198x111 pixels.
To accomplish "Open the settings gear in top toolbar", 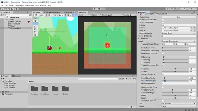I will click(x=16, y=9).
